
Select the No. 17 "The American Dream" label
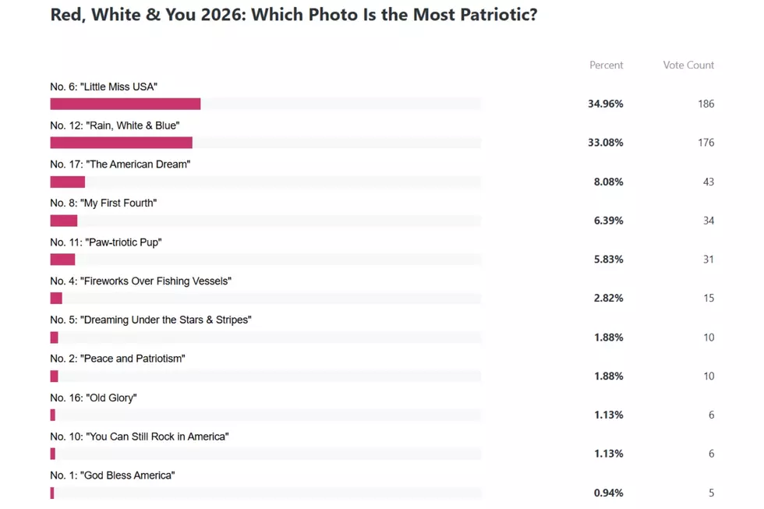120,164
